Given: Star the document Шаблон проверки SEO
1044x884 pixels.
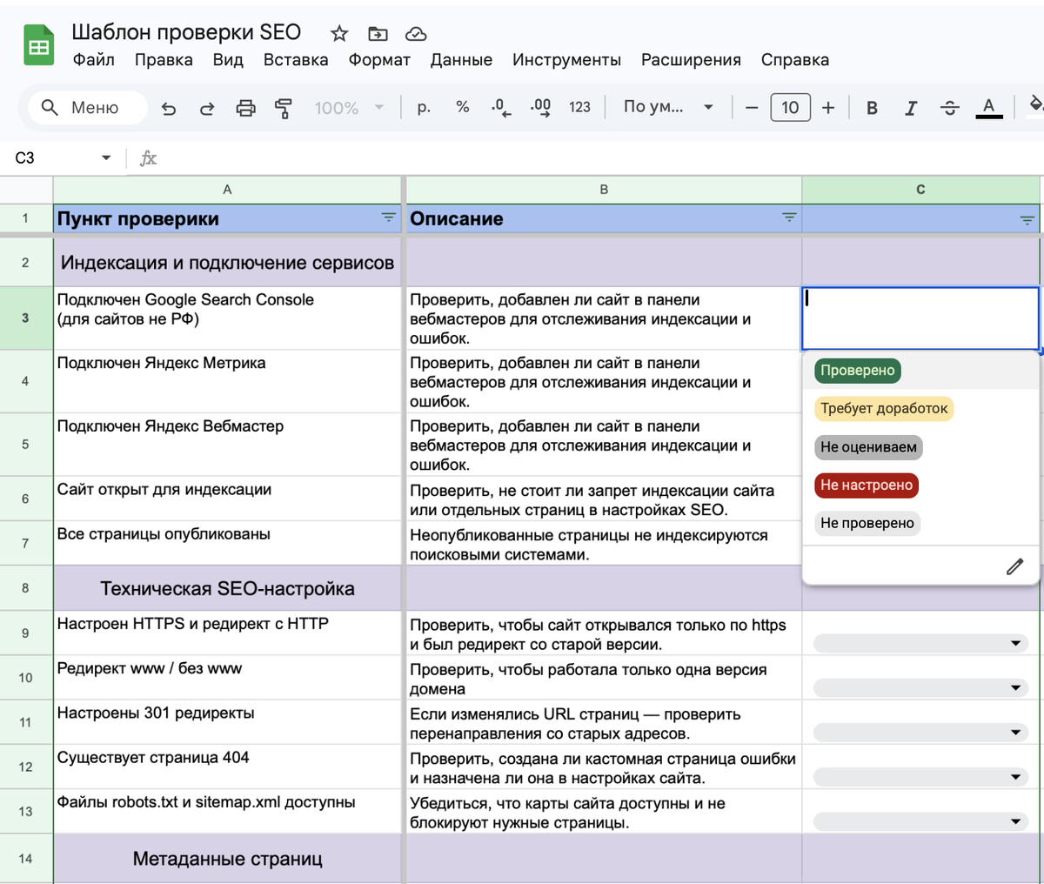Looking at the screenshot, I should click(339, 33).
